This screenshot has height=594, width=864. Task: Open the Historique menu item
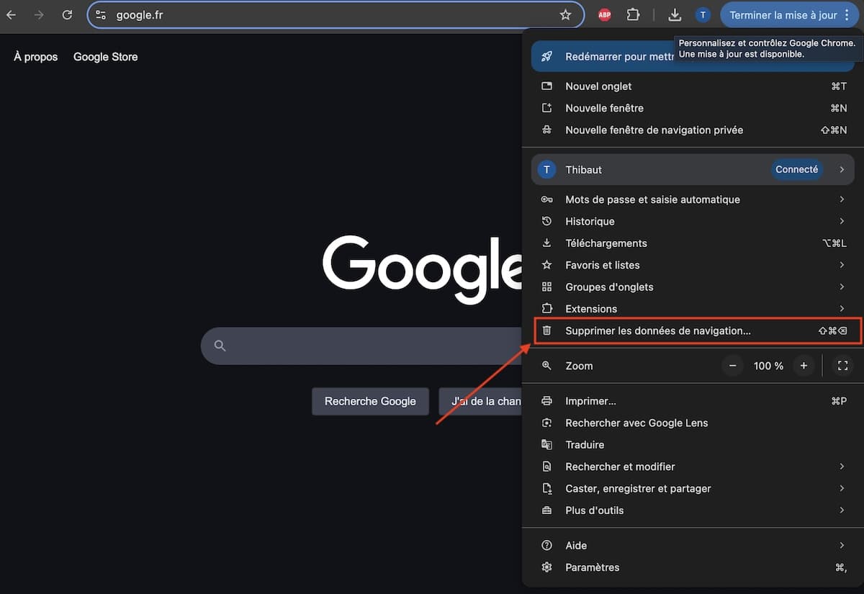pos(692,221)
